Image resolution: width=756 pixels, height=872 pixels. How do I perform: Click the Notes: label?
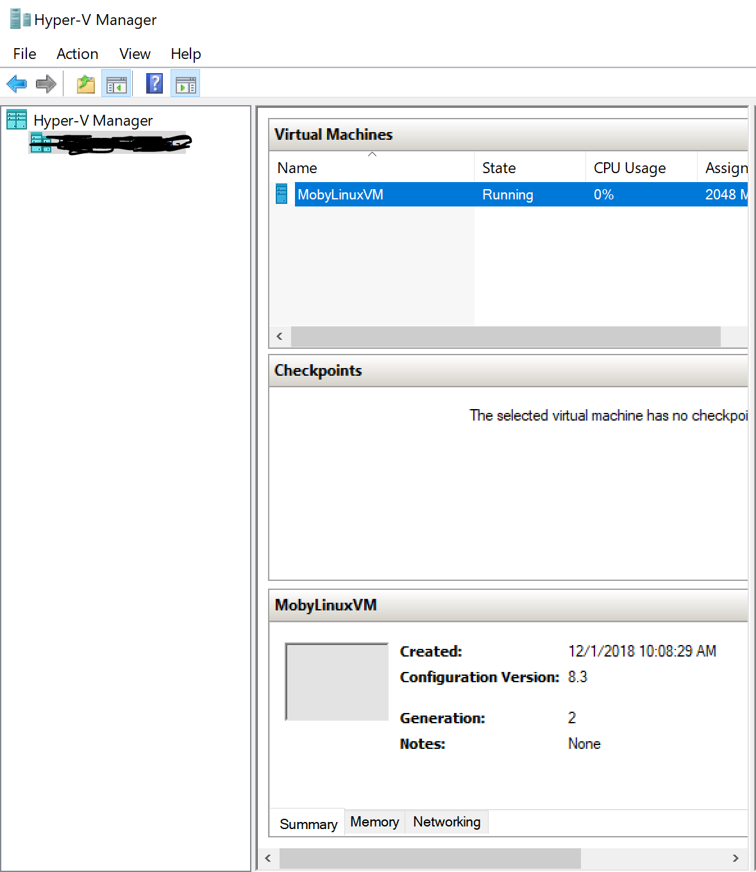point(423,744)
